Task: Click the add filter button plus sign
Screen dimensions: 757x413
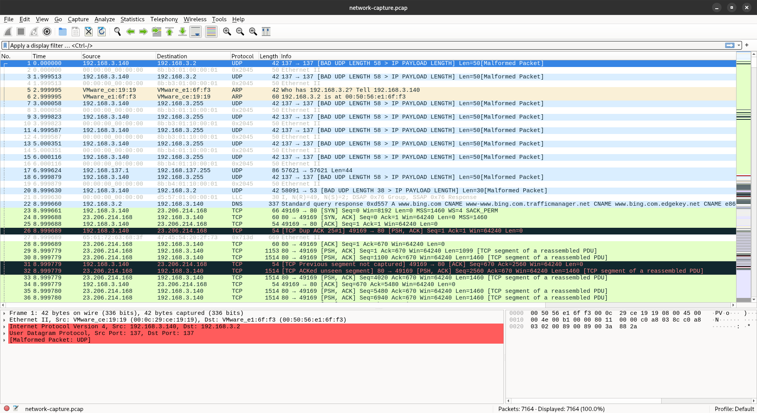Action: pyautogui.click(x=747, y=45)
